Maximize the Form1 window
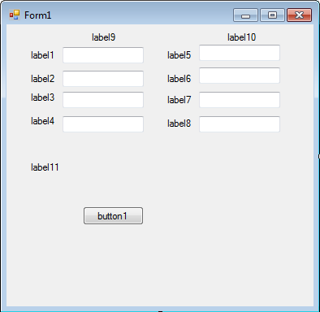The width and height of the screenshot is (320, 312). click(x=272, y=15)
